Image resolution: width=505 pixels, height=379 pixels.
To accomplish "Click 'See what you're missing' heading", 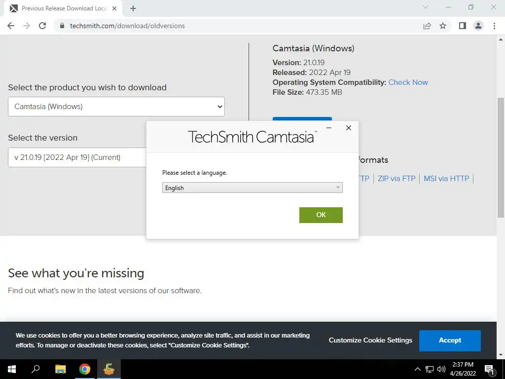I will pos(76,273).
